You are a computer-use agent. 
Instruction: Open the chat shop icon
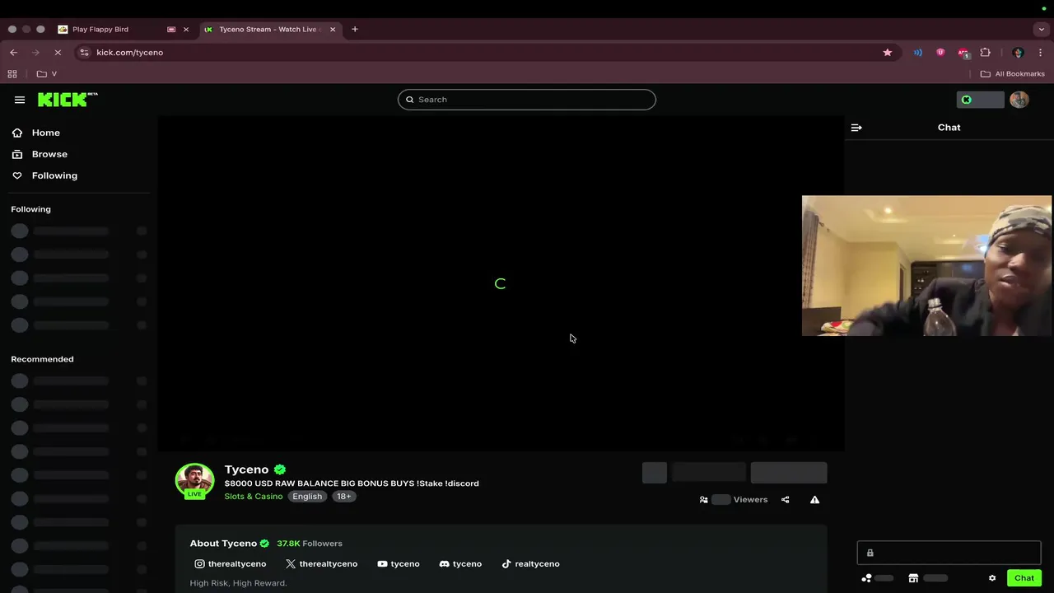point(913,578)
